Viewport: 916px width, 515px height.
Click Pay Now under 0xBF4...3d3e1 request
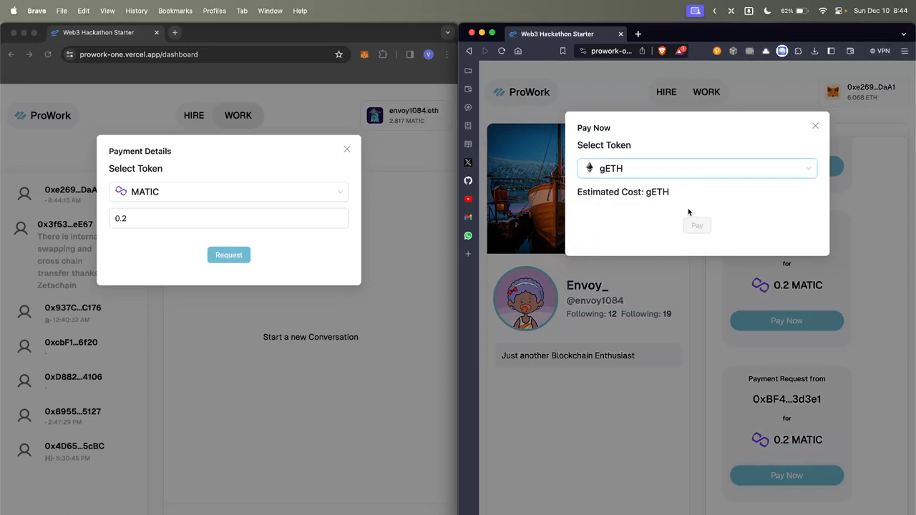point(786,475)
